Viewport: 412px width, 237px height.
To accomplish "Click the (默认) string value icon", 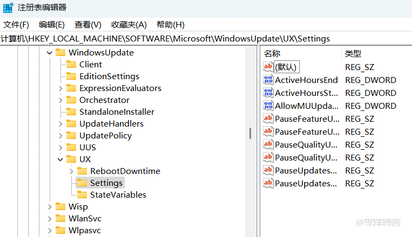I will click(x=268, y=67).
